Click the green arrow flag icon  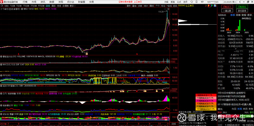[x=212, y=6]
